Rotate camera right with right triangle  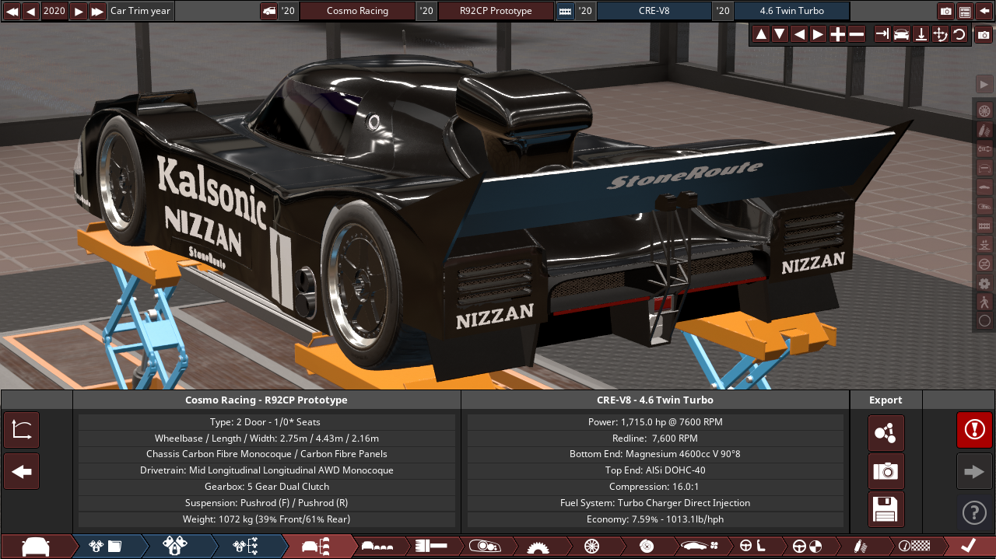(x=818, y=34)
